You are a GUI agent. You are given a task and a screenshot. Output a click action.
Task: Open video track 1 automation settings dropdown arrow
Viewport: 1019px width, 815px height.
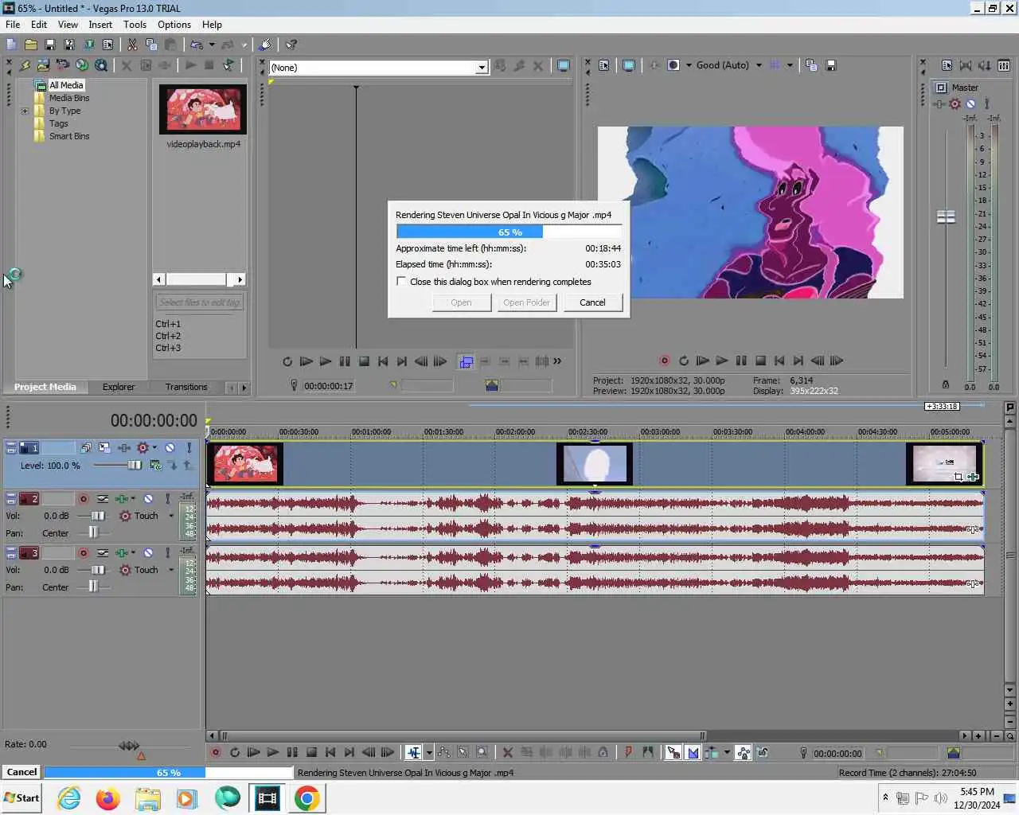(154, 448)
